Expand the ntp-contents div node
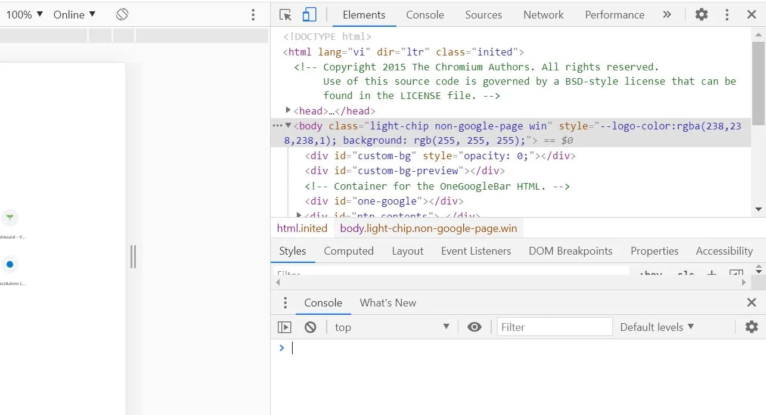766x415 pixels. tap(299, 215)
